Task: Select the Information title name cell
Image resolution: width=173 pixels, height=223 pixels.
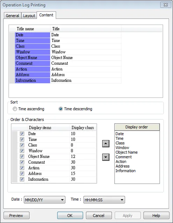Action: point(33,81)
